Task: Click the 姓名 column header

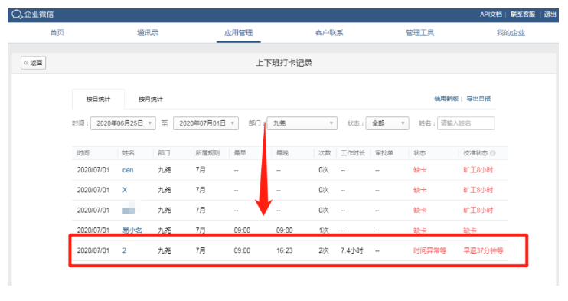Action: pyautogui.click(x=129, y=153)
